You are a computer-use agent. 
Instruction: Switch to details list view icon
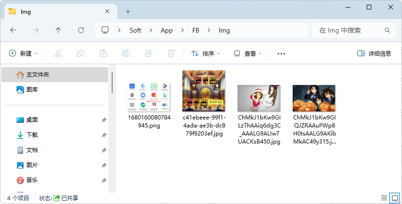coord(384,198)
